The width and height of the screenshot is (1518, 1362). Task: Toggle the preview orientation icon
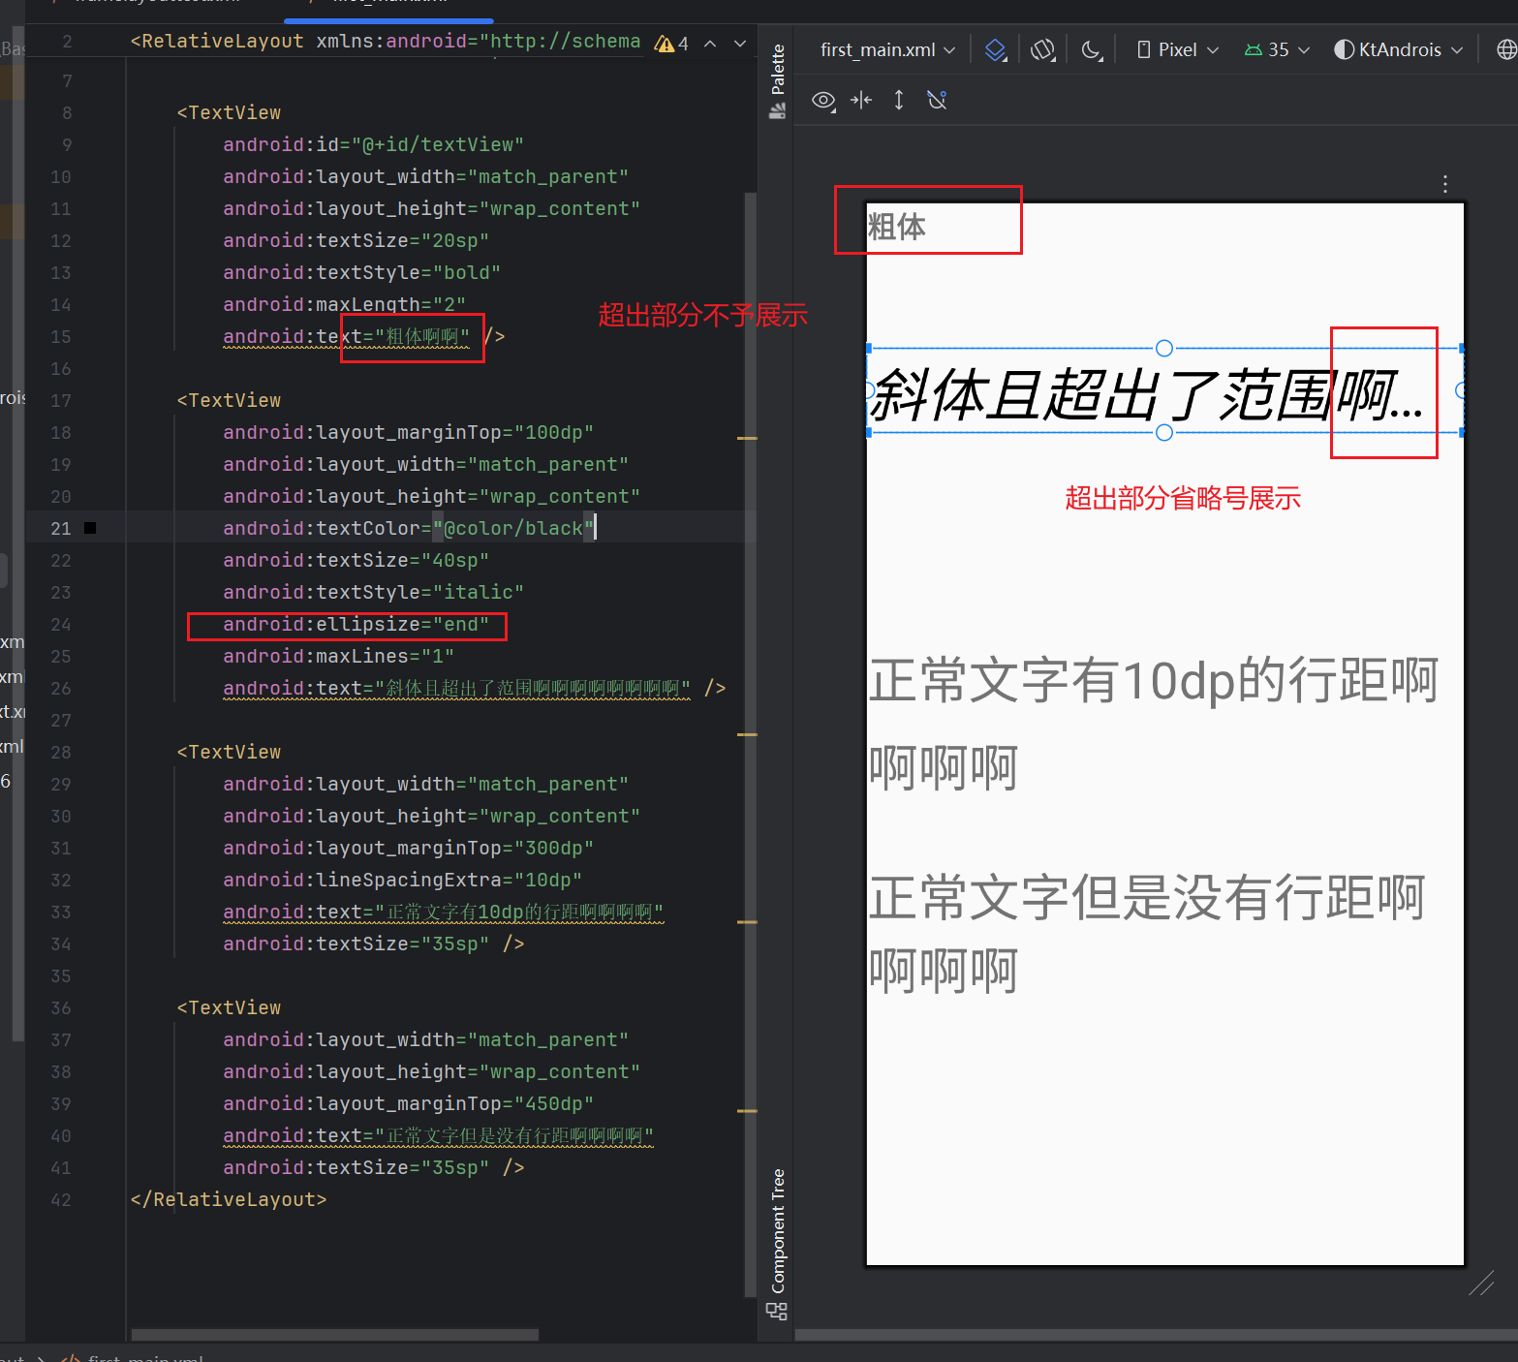click(x=1042, y=49)
